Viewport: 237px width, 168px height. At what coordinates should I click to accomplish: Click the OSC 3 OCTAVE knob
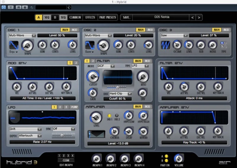pos(177,45)
